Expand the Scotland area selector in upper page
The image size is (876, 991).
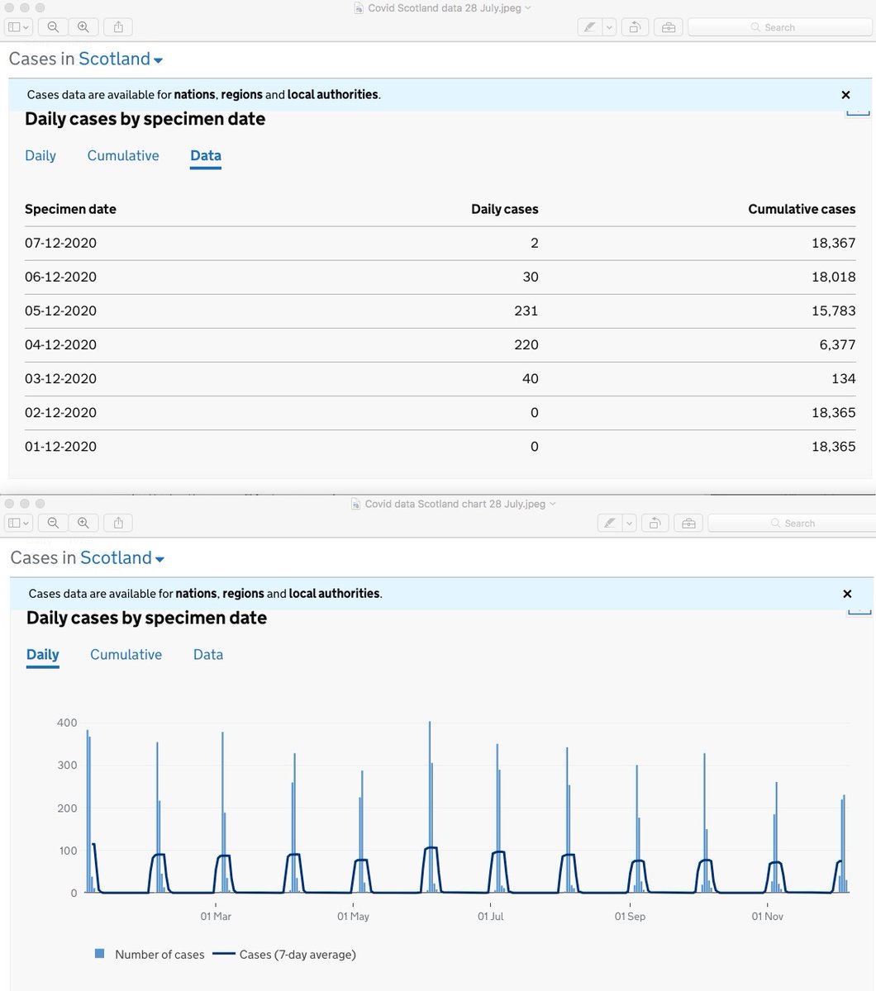[121, 59]
